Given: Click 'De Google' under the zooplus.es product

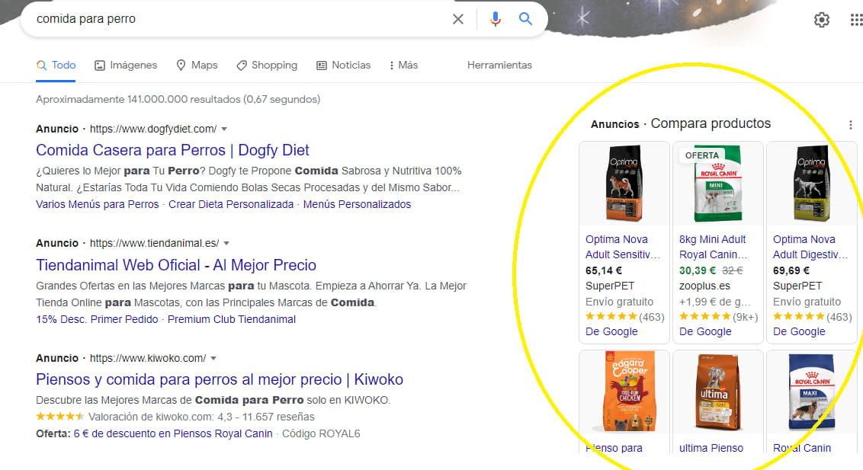Looking at the screenshot, I should 705,332.
